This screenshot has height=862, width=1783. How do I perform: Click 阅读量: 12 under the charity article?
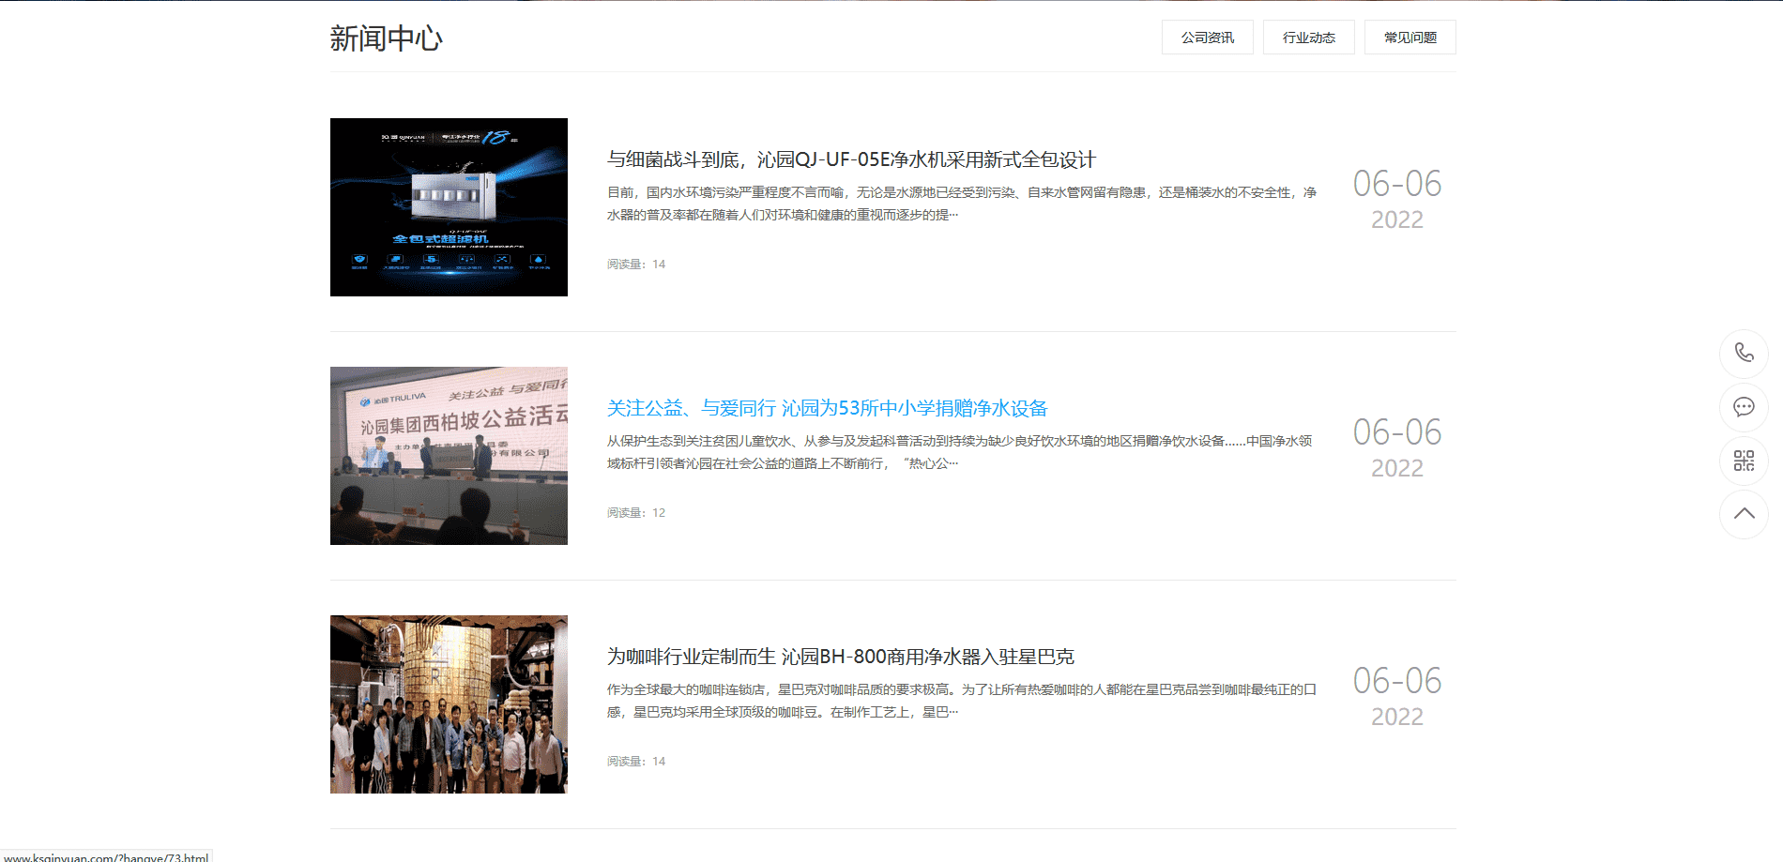pyautogui.click(x=635, y=513)
